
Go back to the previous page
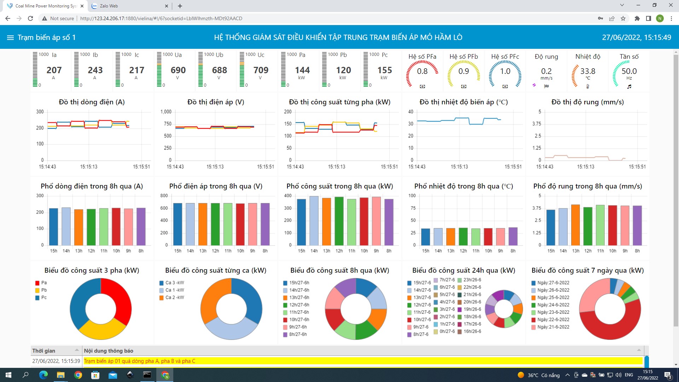coord(8,18)
